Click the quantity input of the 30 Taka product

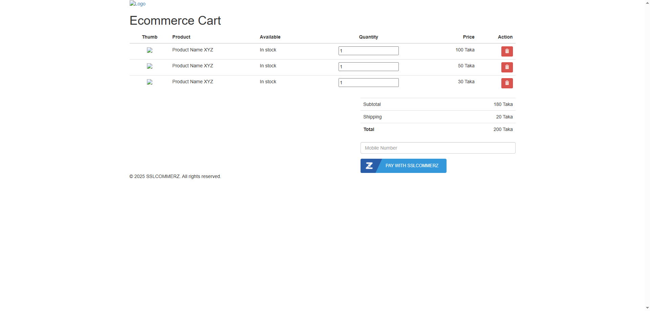(x=368, y=82)
